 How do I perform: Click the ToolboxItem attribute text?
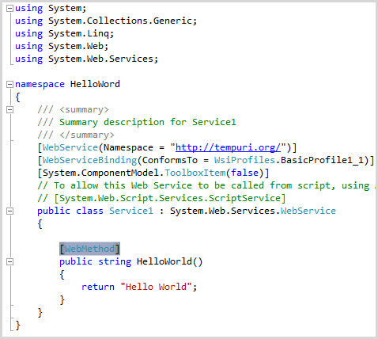(195, 173)
